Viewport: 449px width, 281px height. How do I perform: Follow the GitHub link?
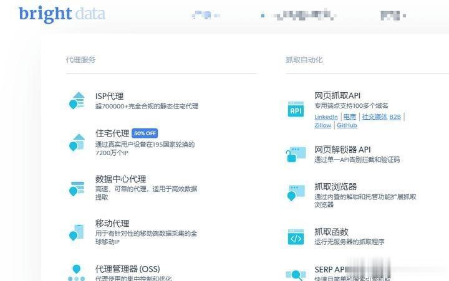[x=347, y=125]
